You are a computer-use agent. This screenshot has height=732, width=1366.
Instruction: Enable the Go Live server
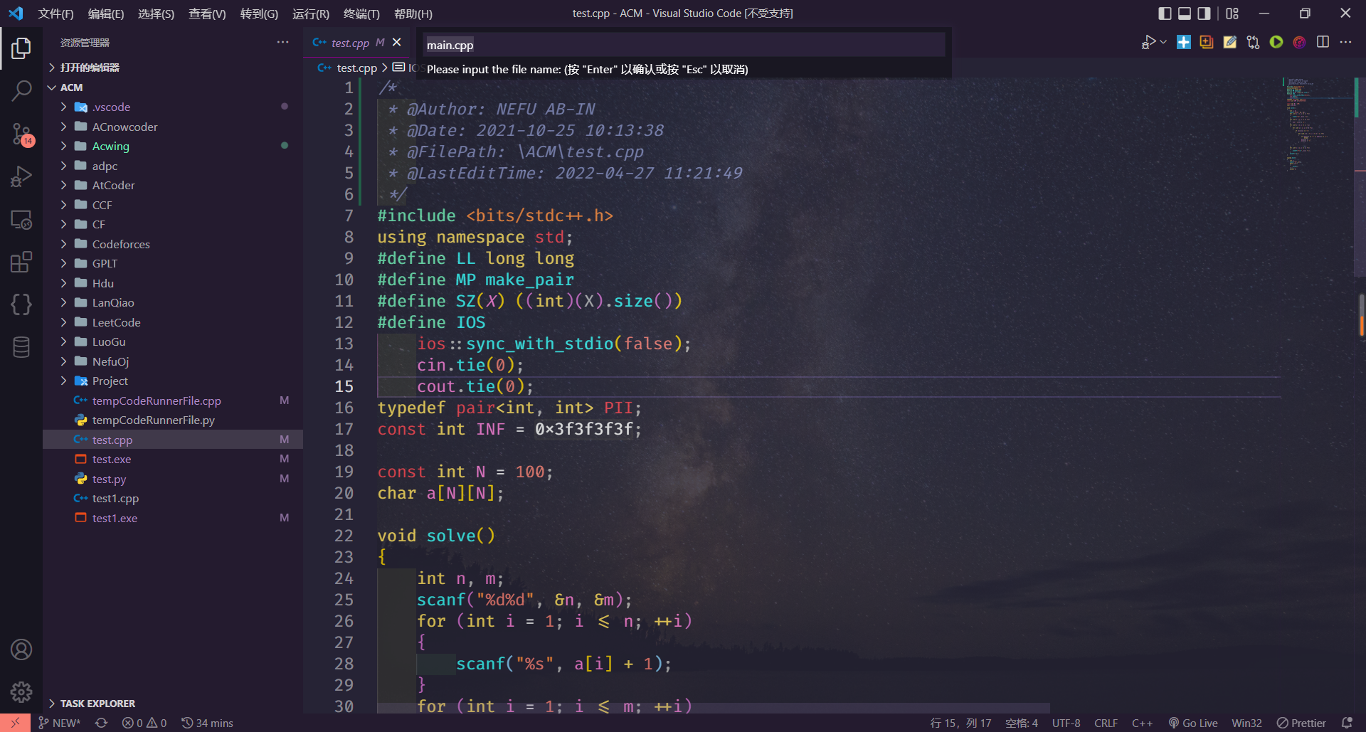click(x=1194, y=723)
